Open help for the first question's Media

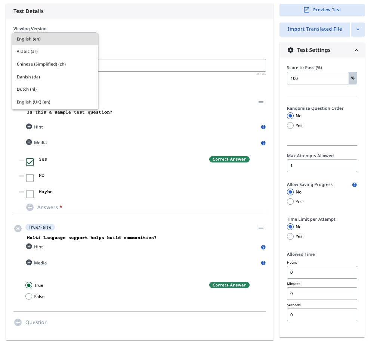tap(263, 143)
